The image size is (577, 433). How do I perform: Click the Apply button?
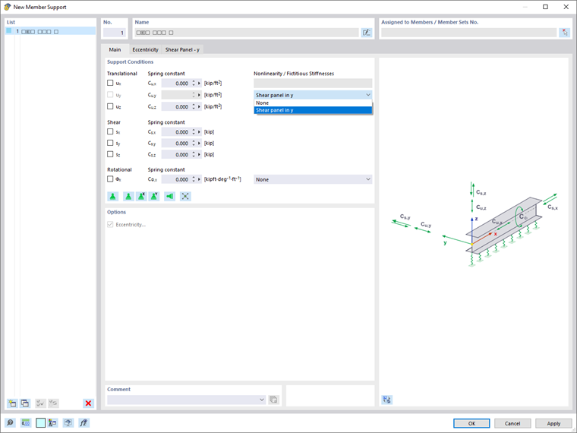point(553,423)
